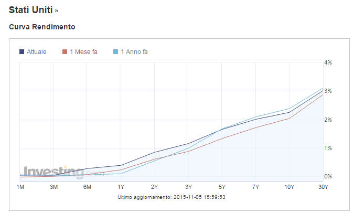The height and width of the screenshot is (213, 354).
Task: Click the 2% yield axis label
Action: tap(328, 120)
